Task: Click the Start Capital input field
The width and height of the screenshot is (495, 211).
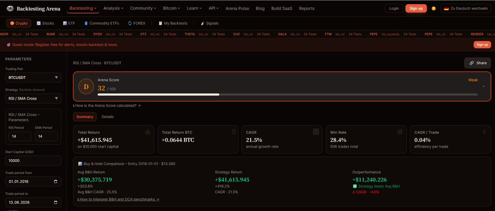Action: [33, 161]
